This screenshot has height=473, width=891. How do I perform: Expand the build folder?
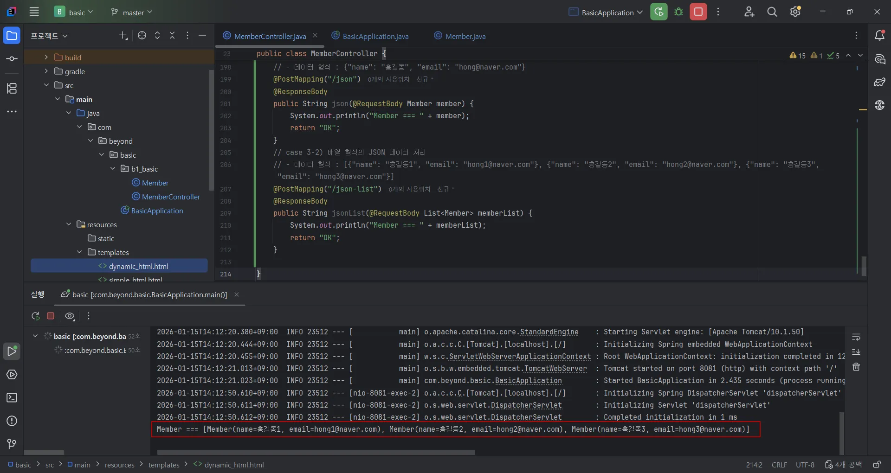coord(46,57)
